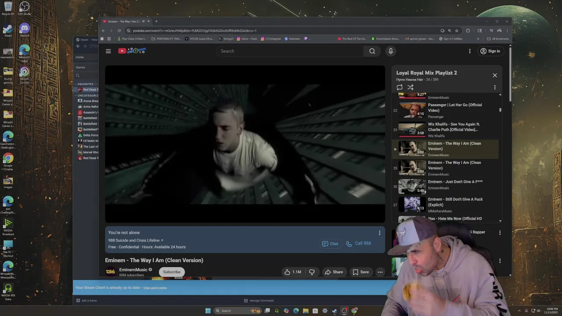The height and width of the screenshot is (316, 562).
Task: Close the Loyal Royal Mix Playlist panel
Action: click(495, 75)
